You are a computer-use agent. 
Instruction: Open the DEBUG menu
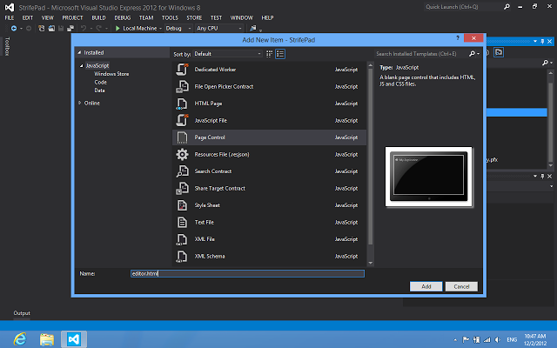(x=122, y=17)
